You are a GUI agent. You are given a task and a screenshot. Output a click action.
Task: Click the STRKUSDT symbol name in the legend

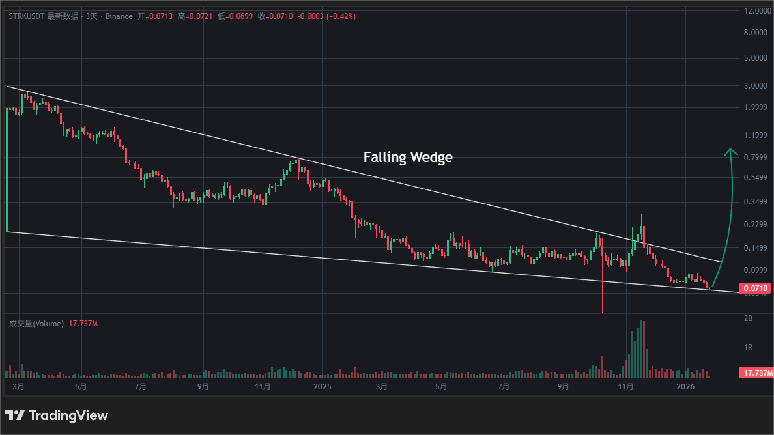tap(27, 16)
